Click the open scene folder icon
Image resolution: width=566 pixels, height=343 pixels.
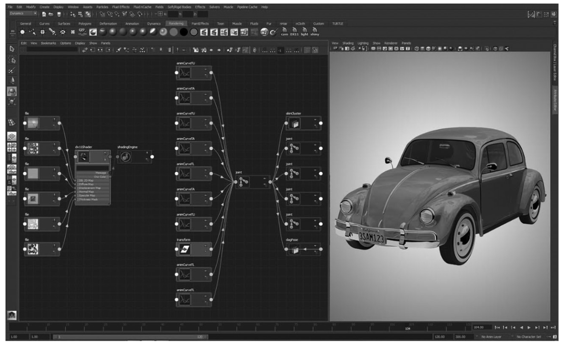[51, 14]
